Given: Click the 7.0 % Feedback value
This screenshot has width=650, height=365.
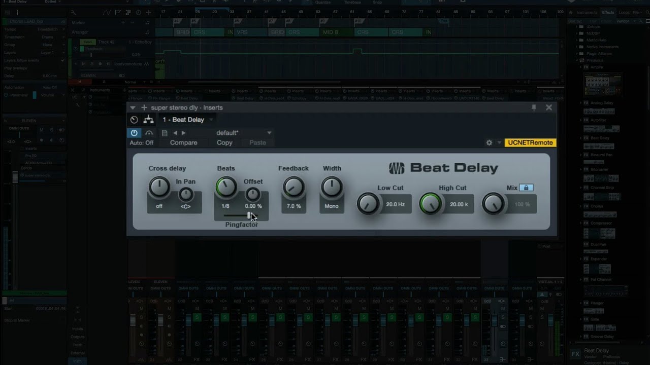Looking at the screenshot, I should (x=294, y=206).
